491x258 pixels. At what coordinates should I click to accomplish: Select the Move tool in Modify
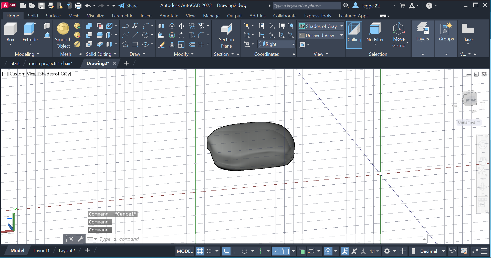pos(181,26)
